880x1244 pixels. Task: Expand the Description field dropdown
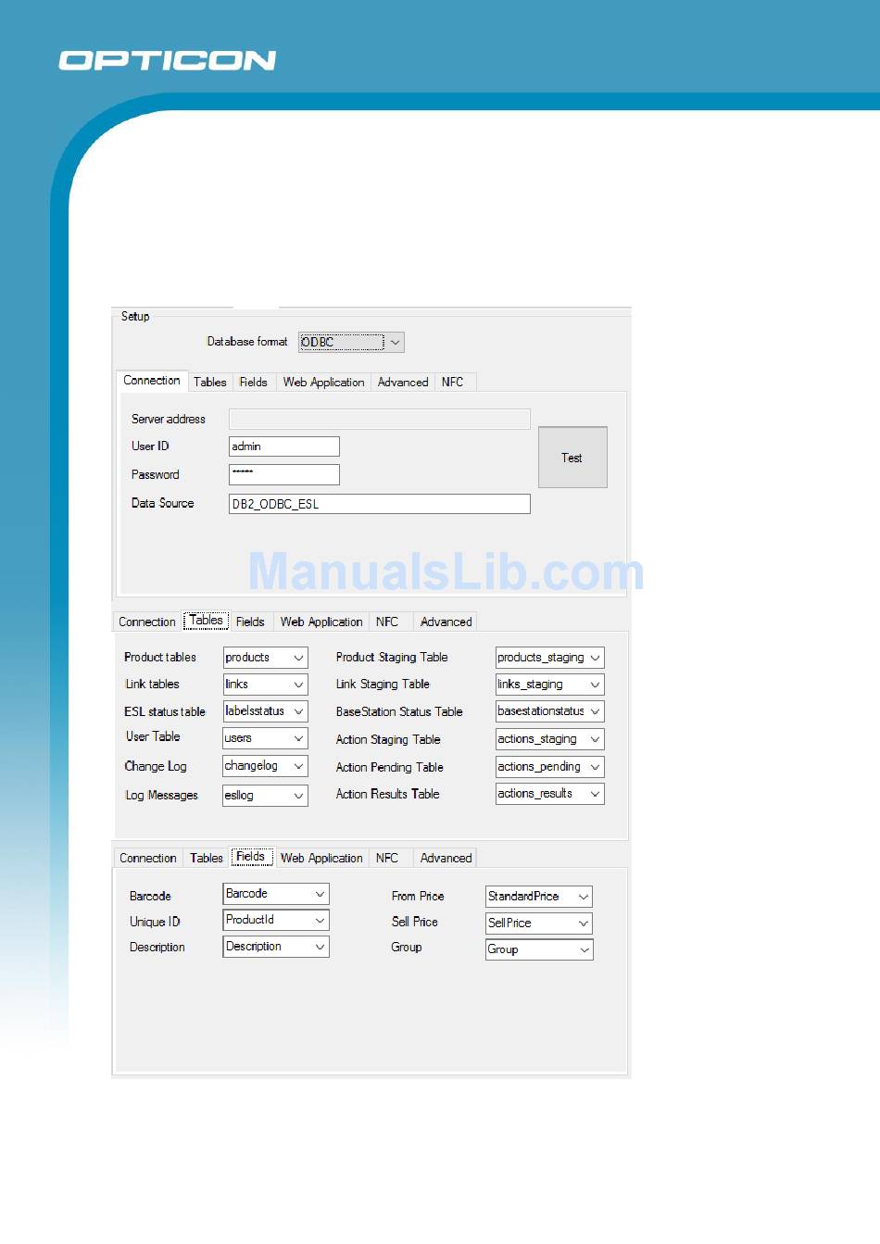click(x=276, y=947)
